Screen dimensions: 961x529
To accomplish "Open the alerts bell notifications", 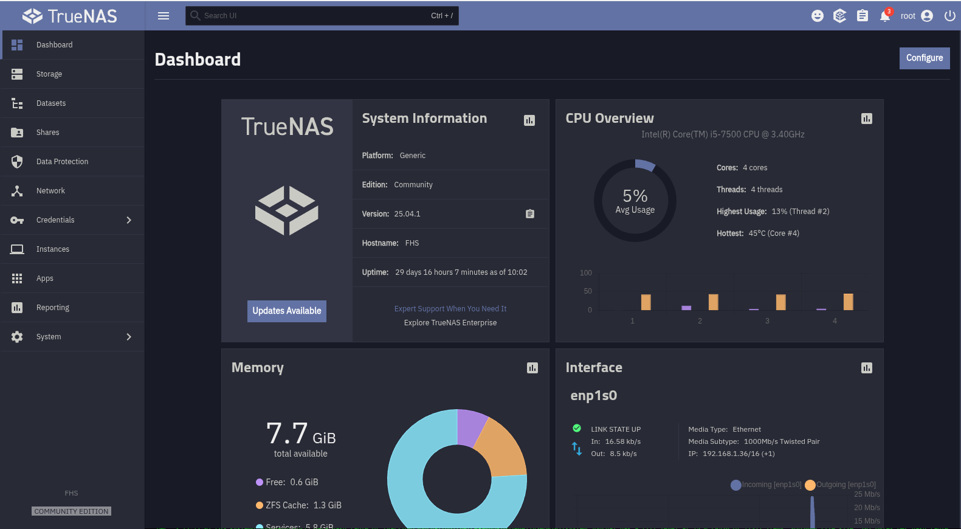I will click(885, 16).
